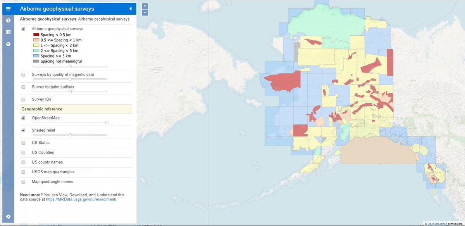
Task: Enable US States layer
Action: point(23,143)
